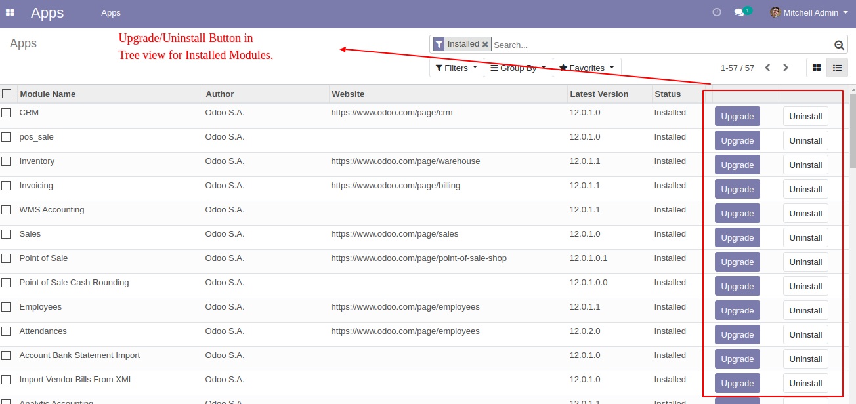Open the main apps grid menu icon

click(10, 12)
